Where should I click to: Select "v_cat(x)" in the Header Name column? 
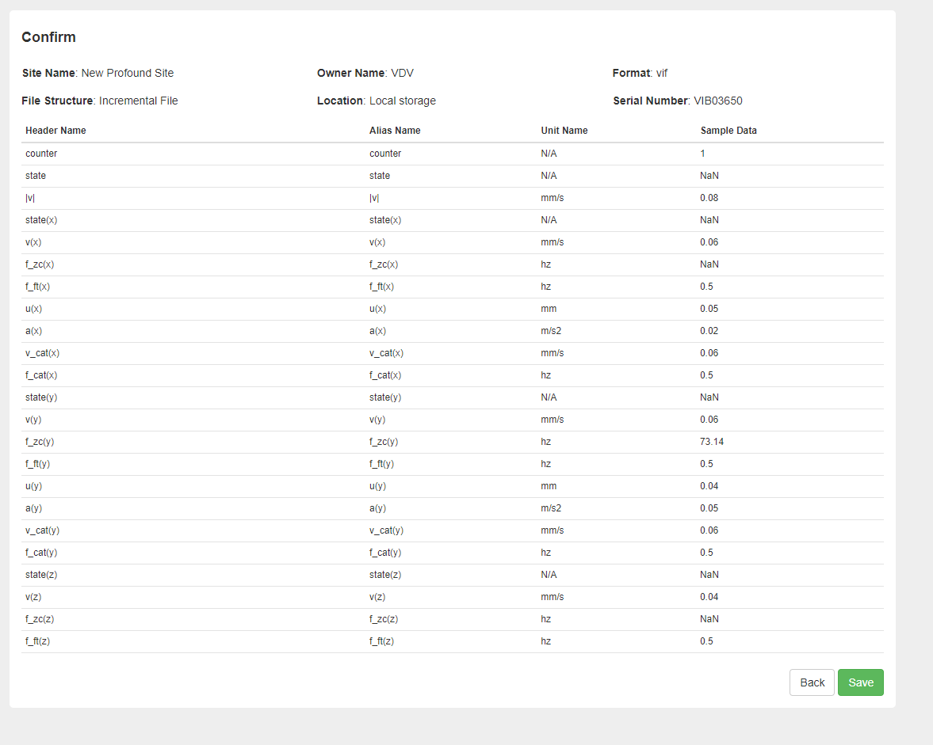[x=42, y=353]
